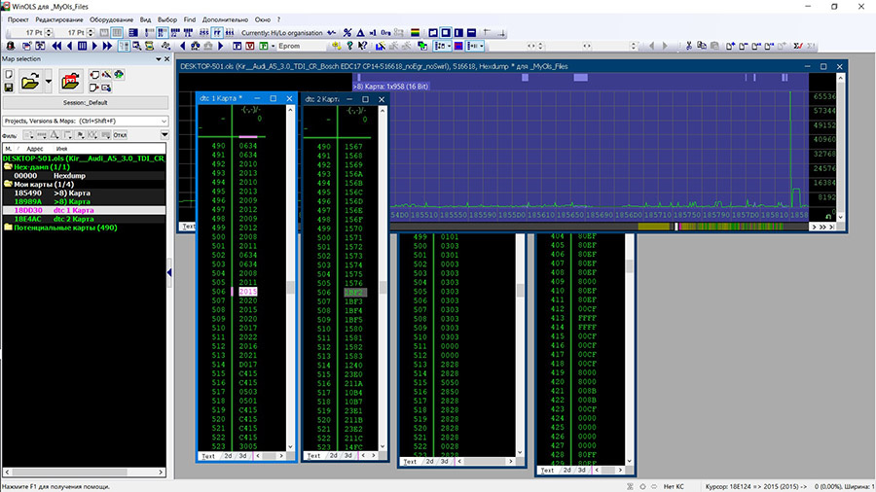Click the floppy disk save icon
This screenshot has height=492, width=876.
[x=9, y=88]
